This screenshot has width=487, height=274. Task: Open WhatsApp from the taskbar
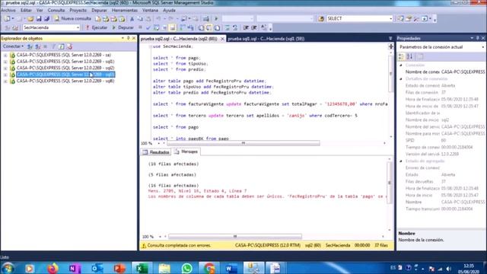coord(187,268)
